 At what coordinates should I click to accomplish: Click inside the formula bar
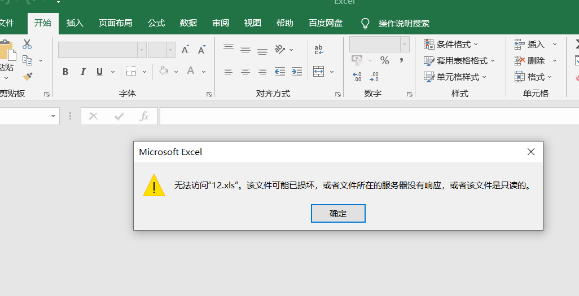click(369, 116)
